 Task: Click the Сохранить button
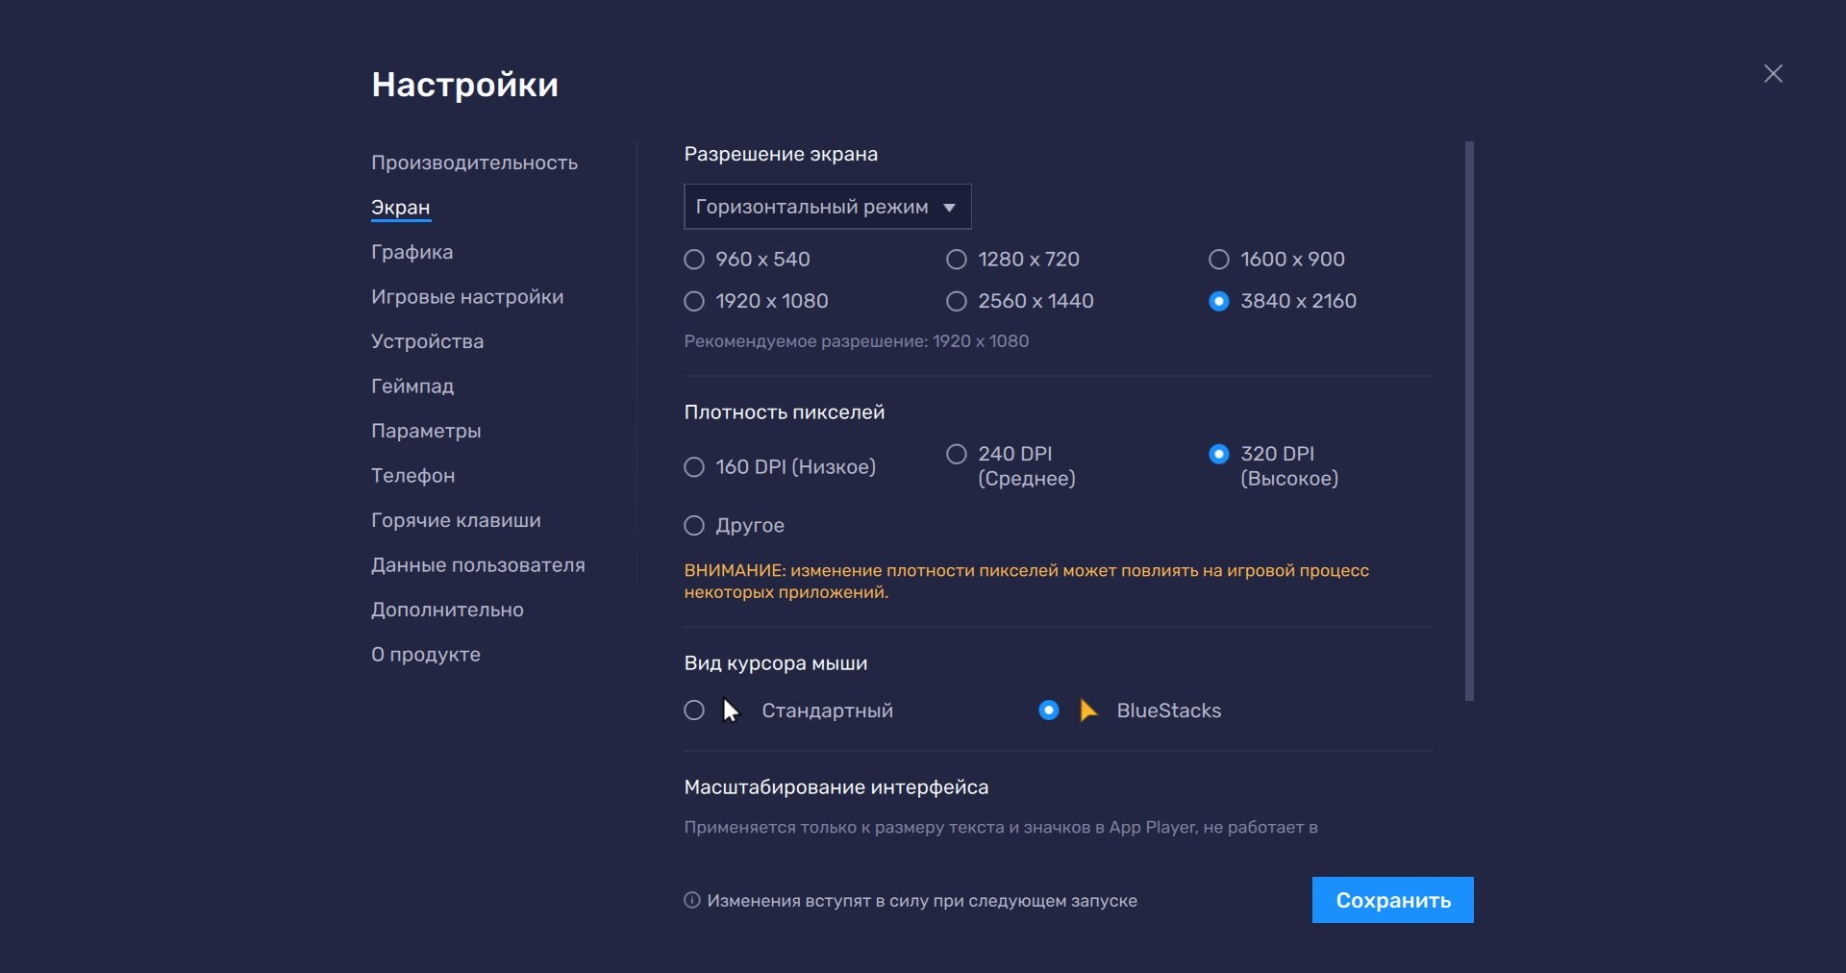click(x=1392, y=900)
